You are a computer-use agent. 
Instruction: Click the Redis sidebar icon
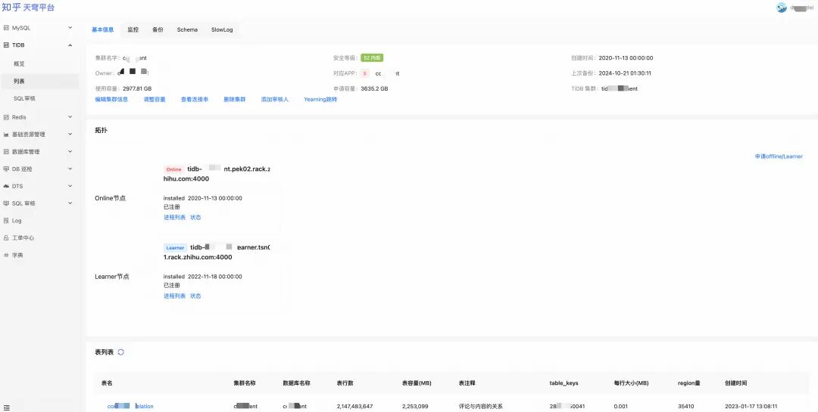click(x=6, y=117)
